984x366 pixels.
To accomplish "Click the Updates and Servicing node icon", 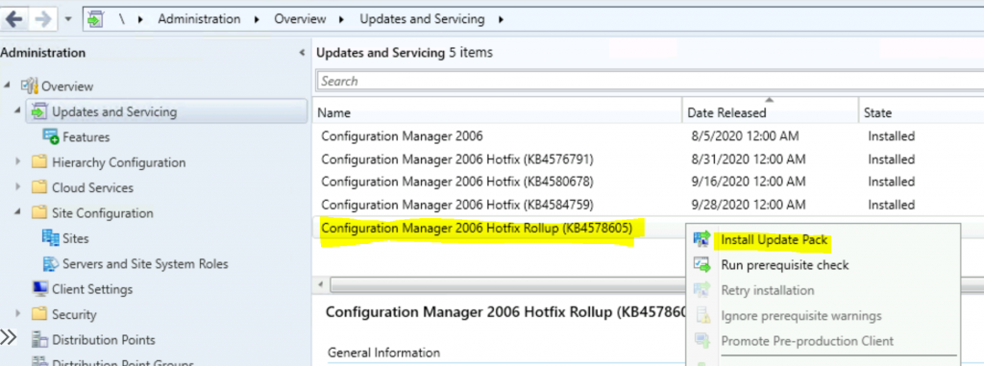I will (38, 111).
